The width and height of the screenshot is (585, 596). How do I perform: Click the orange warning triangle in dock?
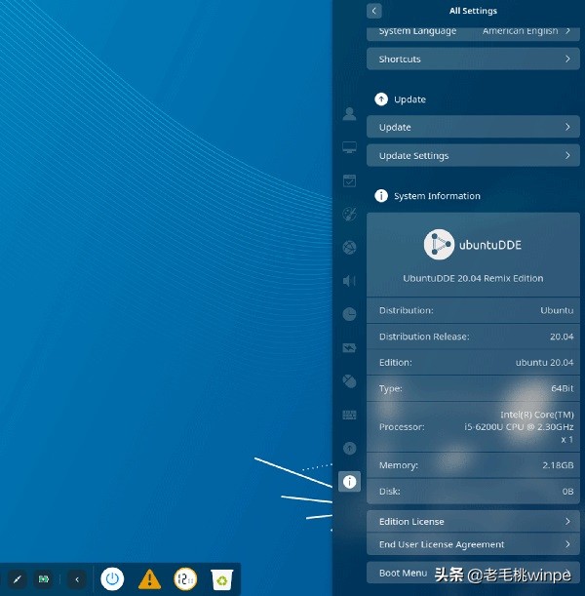coord(149,579)
